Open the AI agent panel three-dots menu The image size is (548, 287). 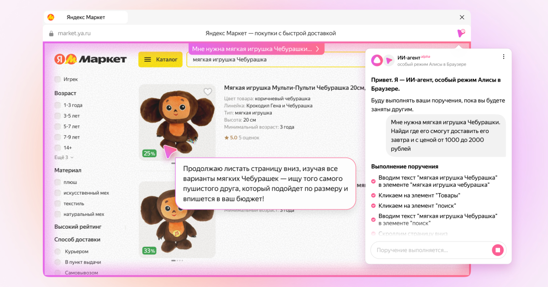pyautogui.click(x=503, y=57)
